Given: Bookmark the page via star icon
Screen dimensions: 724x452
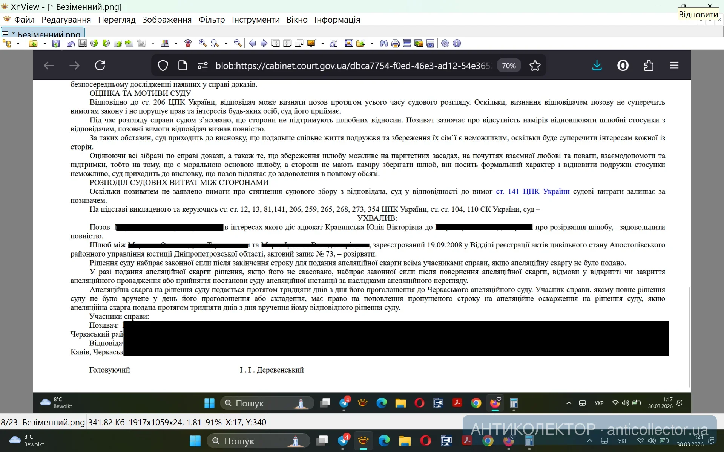Looking at the screenshot, I should pos(535,65).
